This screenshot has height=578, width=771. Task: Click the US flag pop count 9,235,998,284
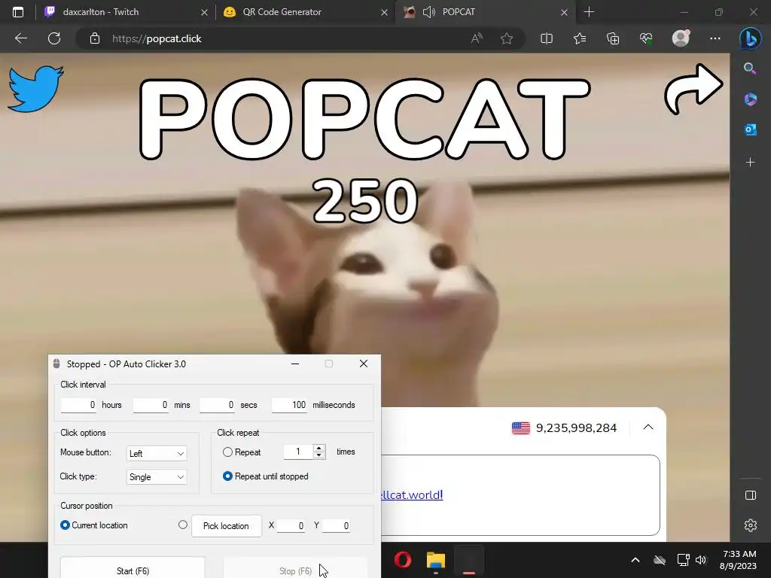pos(564,428)
